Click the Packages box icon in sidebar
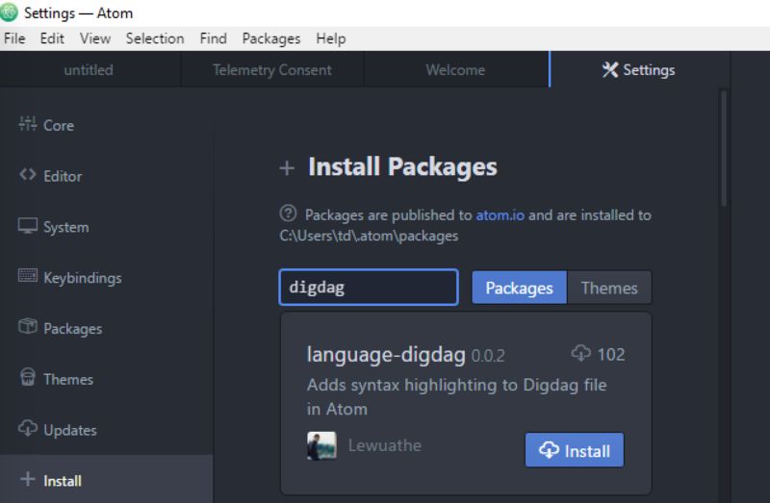The image size is (770, 503). click(x=28, y=326)
